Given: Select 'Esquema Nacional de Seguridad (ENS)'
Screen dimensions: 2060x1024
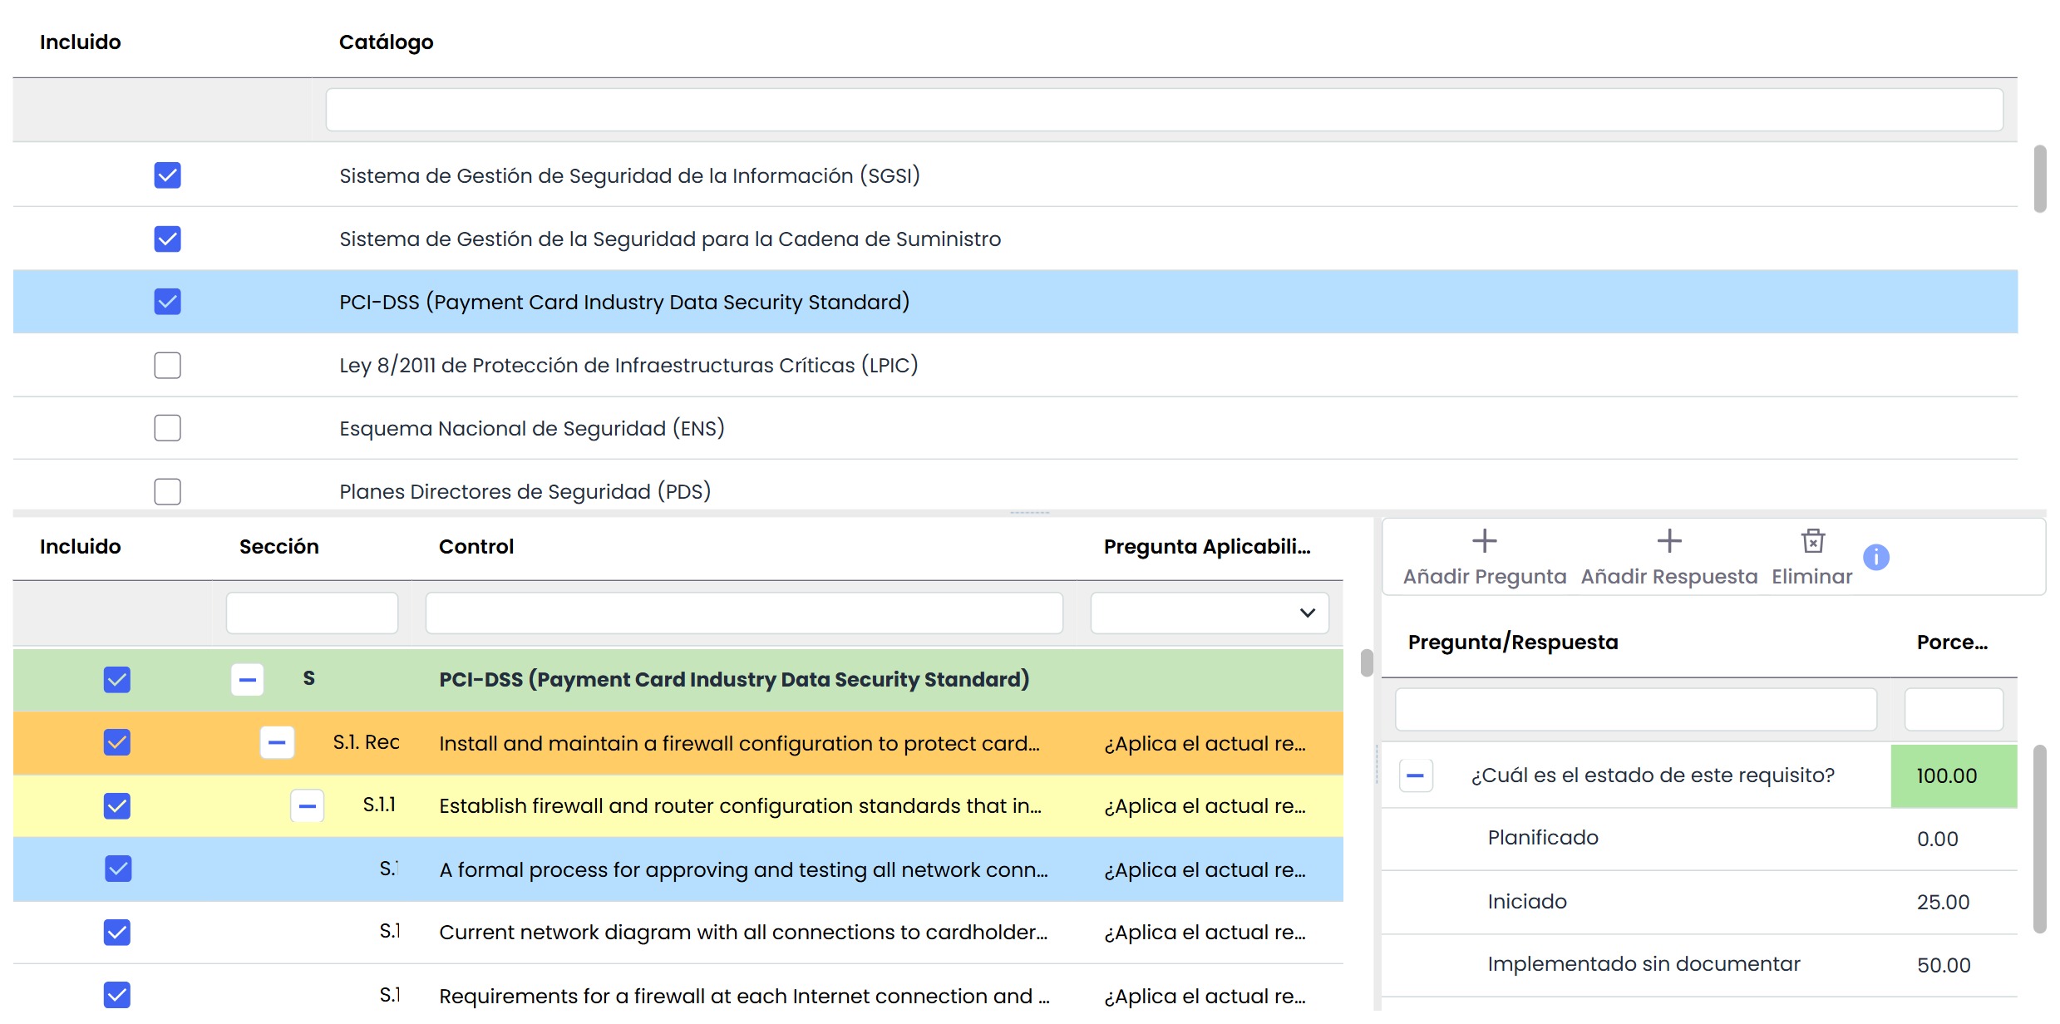Looking at the screenshot, I should pyautogui.click(x=532, y=428).
